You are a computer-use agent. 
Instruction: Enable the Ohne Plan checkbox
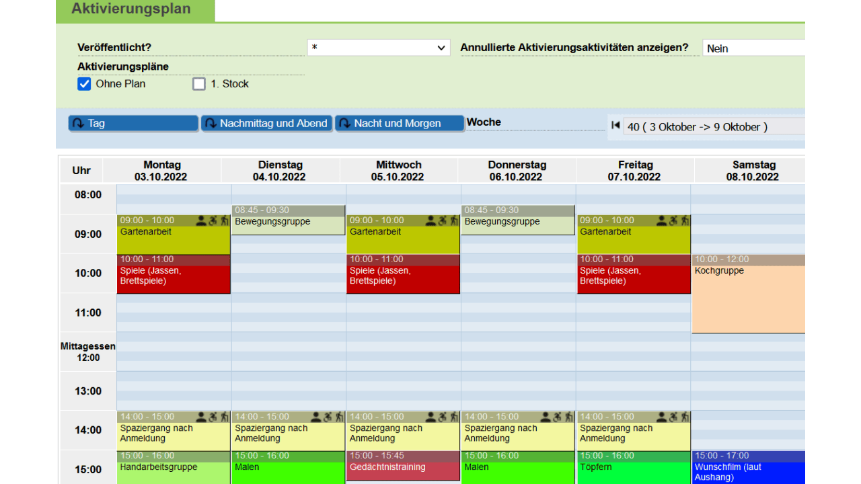click(x=84, y=84)
